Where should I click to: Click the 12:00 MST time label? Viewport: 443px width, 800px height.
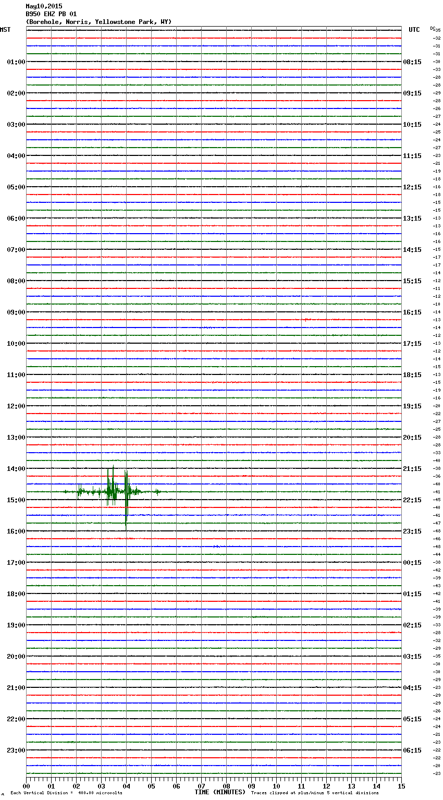(x=16, y=406)
